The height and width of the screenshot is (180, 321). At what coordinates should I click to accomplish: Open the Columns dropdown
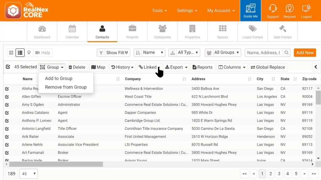(x=232, y=67)
